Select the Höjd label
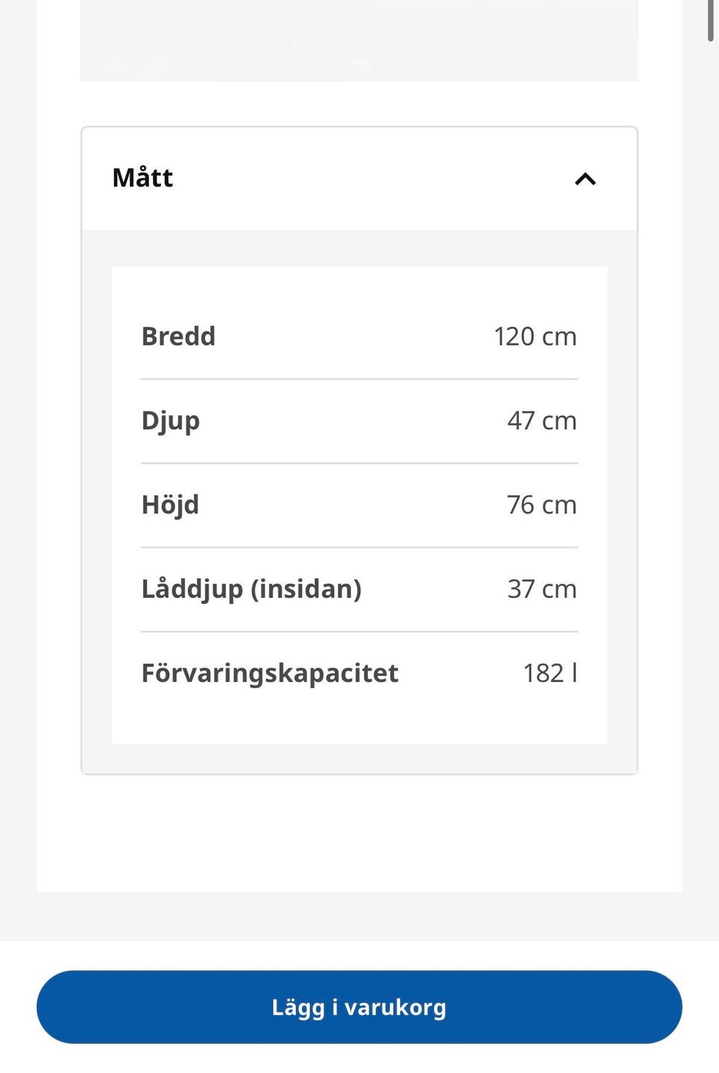 (170, 505)
